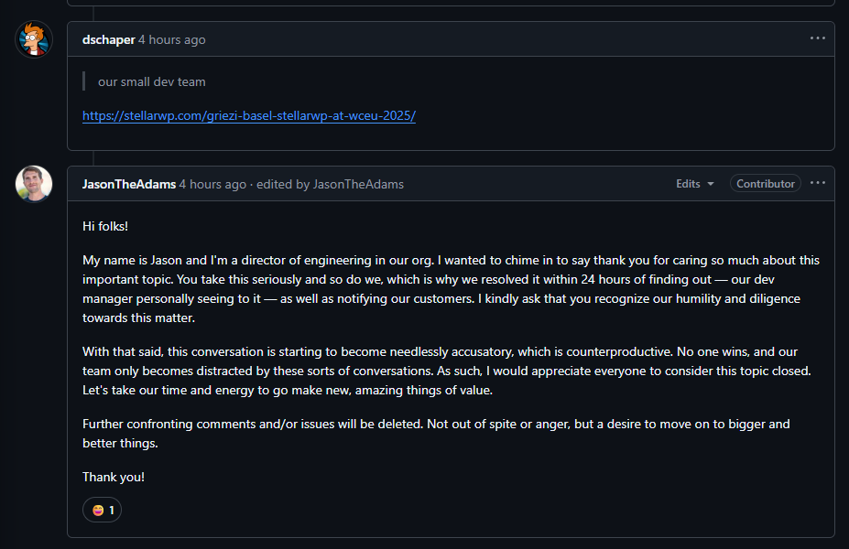Click dschaper's "4 hours ago" timestamp

click(172, 39)
